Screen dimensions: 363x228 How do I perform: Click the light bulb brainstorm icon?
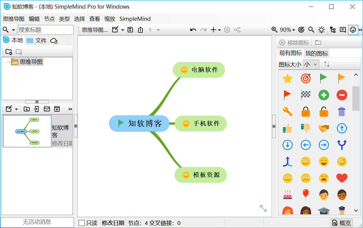321,30
